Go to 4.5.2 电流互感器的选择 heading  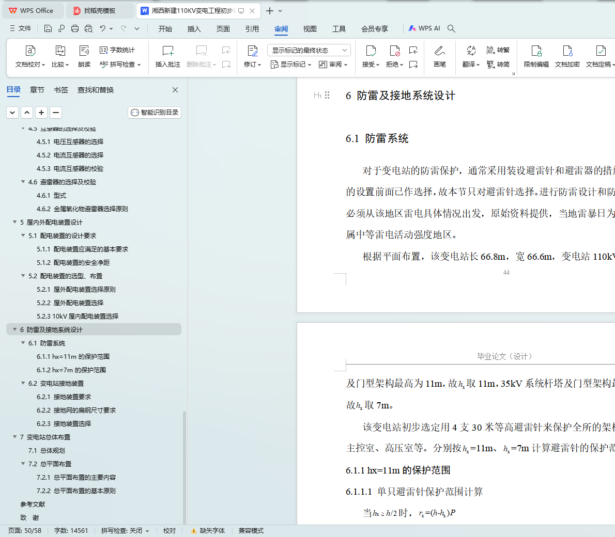tap(70, 155)
